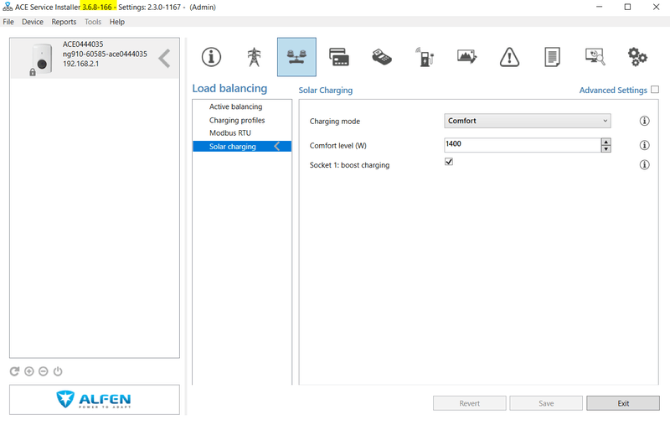Open the Help menu
The width and height of the screenshot is (670, 425).
coord(116,22)
